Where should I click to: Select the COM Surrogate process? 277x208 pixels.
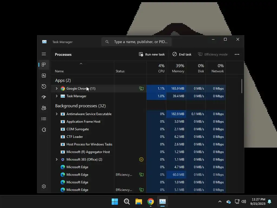tap(138, 129)
